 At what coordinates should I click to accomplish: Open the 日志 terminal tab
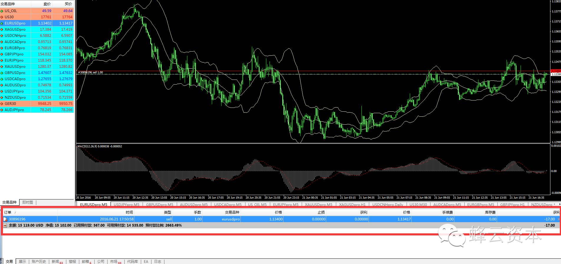tap(158, 262)
